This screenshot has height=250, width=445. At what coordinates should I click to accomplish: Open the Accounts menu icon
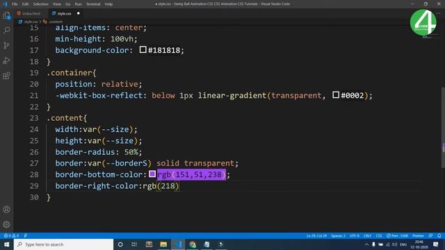click(6, 210)
